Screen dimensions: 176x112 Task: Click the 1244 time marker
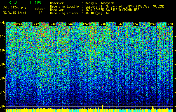click(69, 24)
